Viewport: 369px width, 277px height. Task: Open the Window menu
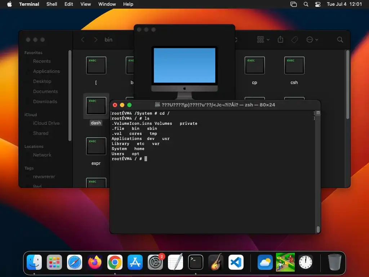click(x=107, y=4)
